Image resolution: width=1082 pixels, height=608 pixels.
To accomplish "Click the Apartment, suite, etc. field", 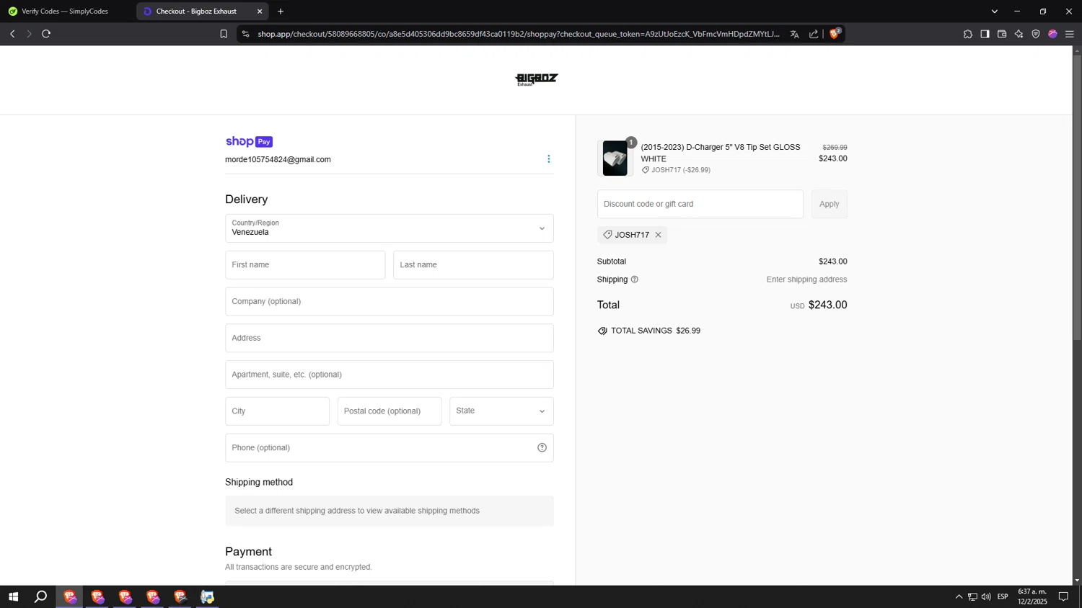I will (x=390, y=375).
